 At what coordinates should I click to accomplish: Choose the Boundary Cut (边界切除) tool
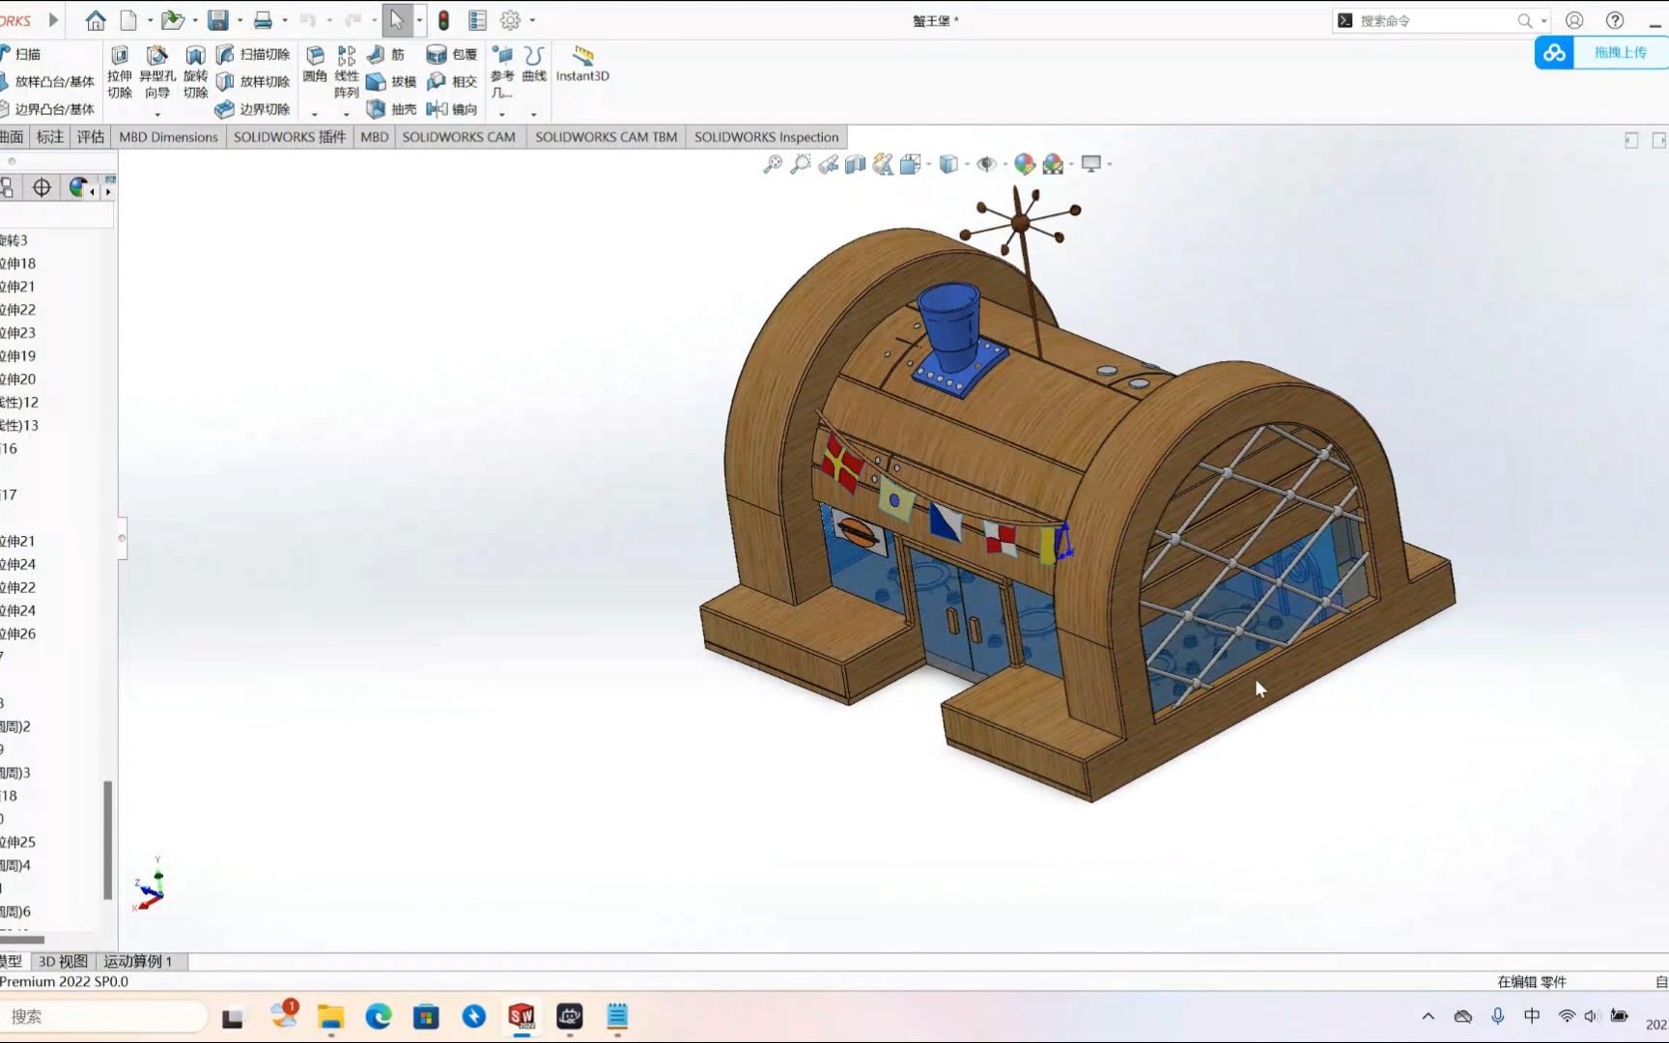pos(253,109)
